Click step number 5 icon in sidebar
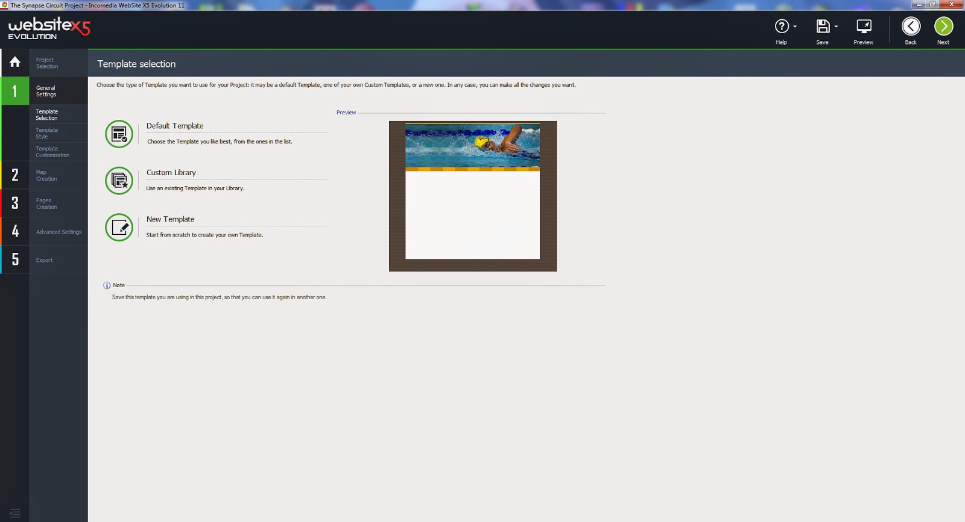This screenshot has height=522, width=965. tap(15, 260)
